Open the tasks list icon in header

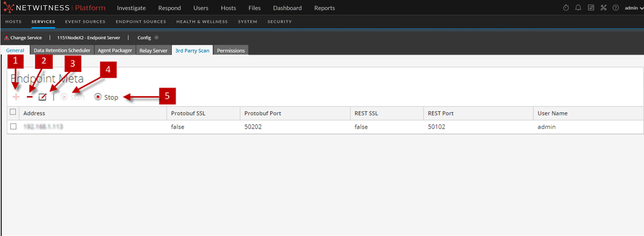[x=591, y=8]
